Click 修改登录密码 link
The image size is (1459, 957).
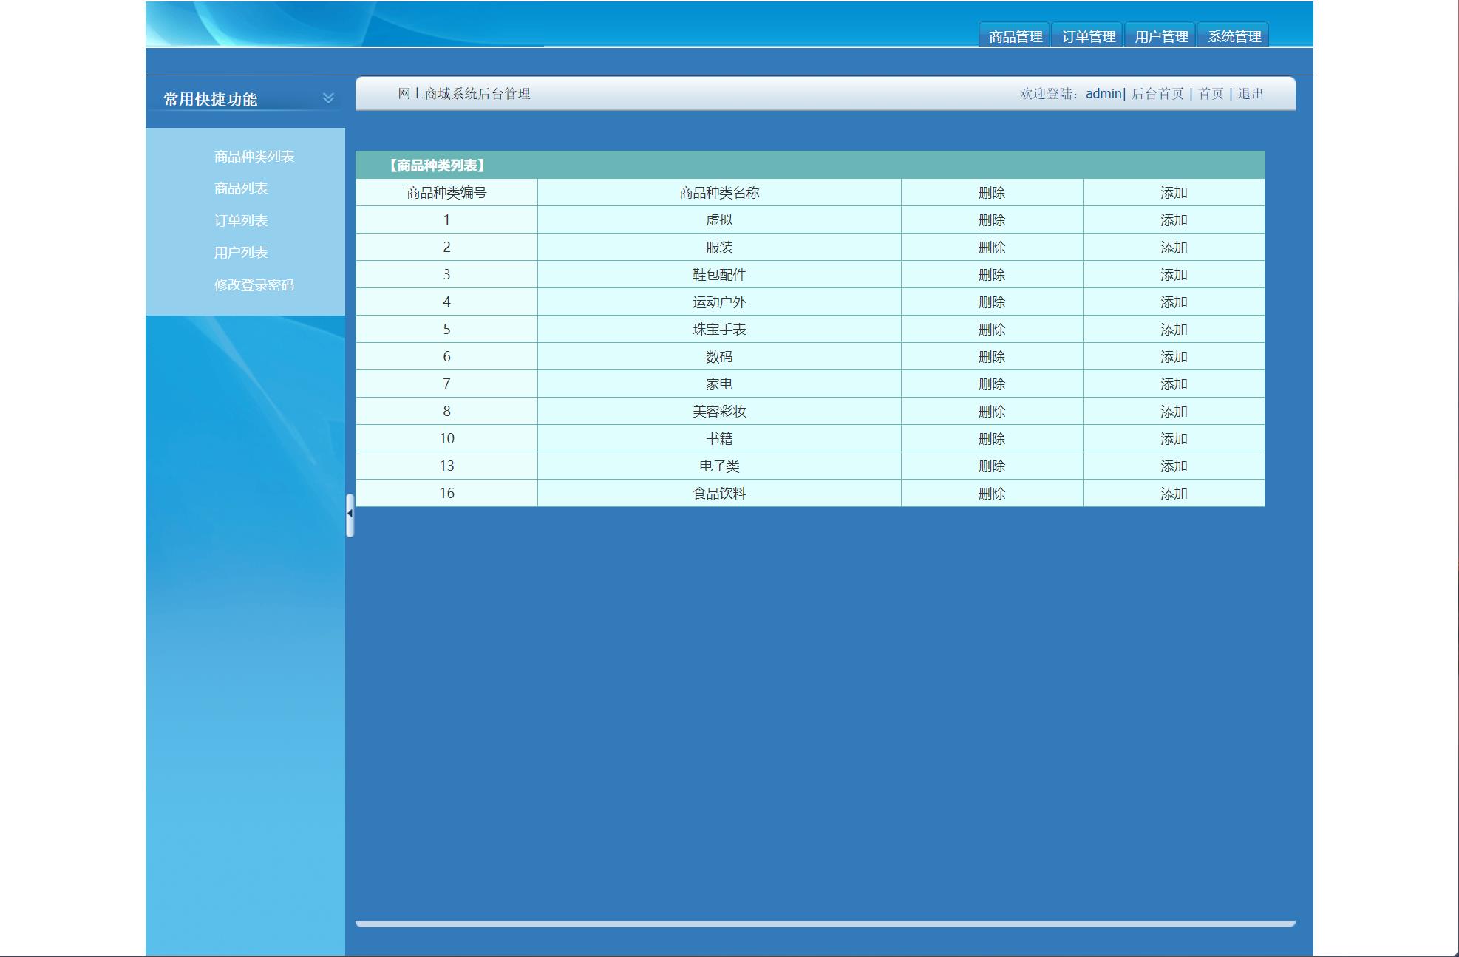[254, 285]
